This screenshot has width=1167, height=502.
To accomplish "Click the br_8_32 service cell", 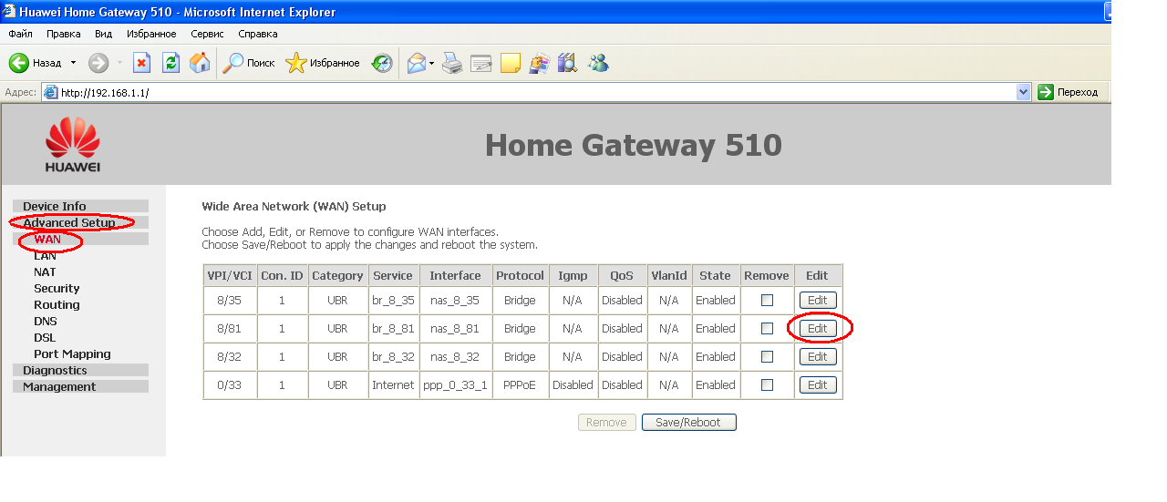I will 393,356.
